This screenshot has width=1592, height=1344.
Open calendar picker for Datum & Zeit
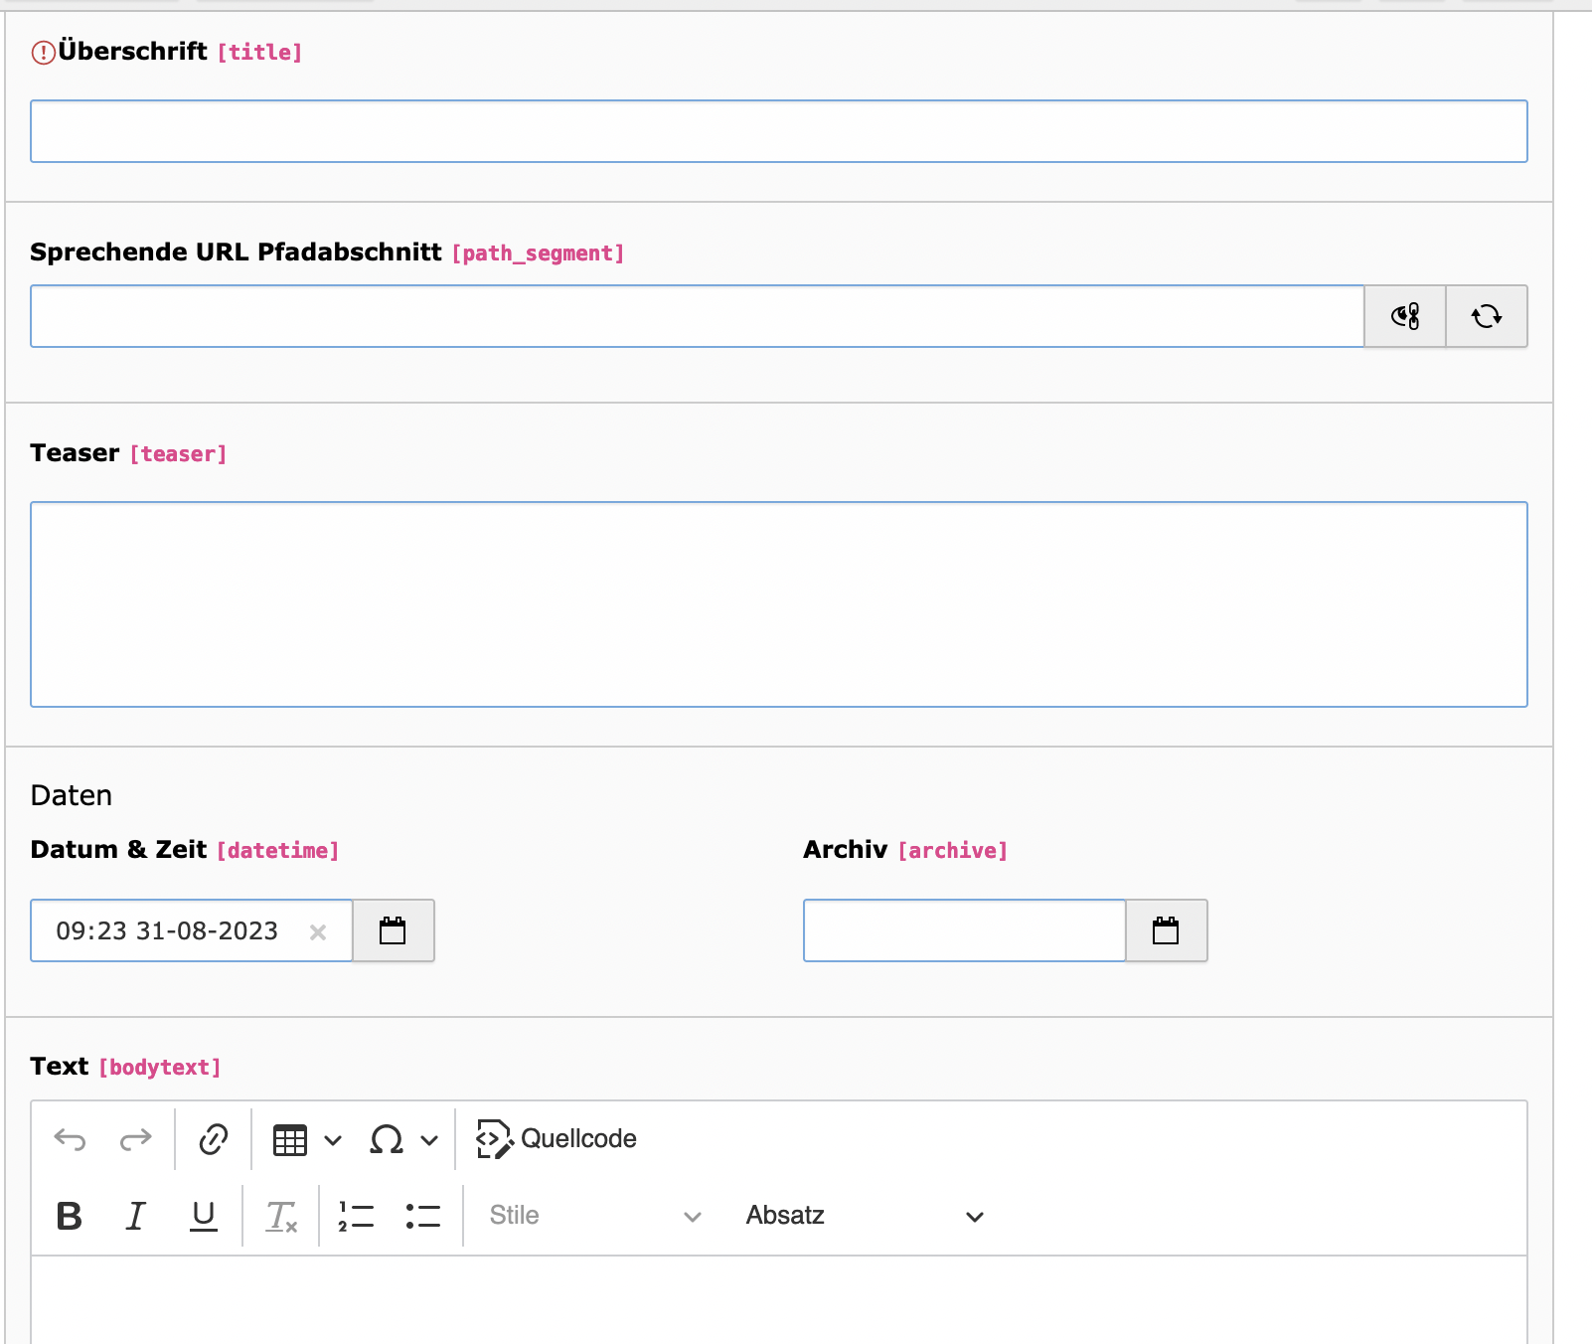click(394, 930)
